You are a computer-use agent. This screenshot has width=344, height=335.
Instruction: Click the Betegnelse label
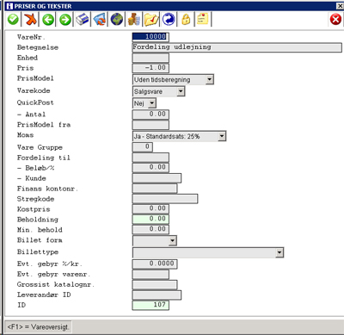point(38,47)
